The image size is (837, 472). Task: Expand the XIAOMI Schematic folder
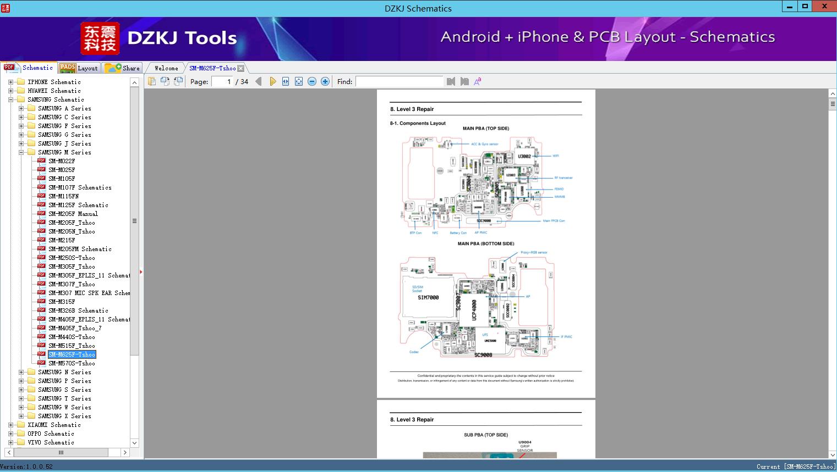click(x=10, y=425)
